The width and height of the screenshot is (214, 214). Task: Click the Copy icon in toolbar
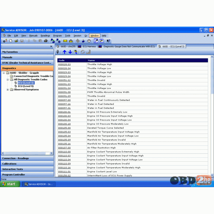point(35,41)
